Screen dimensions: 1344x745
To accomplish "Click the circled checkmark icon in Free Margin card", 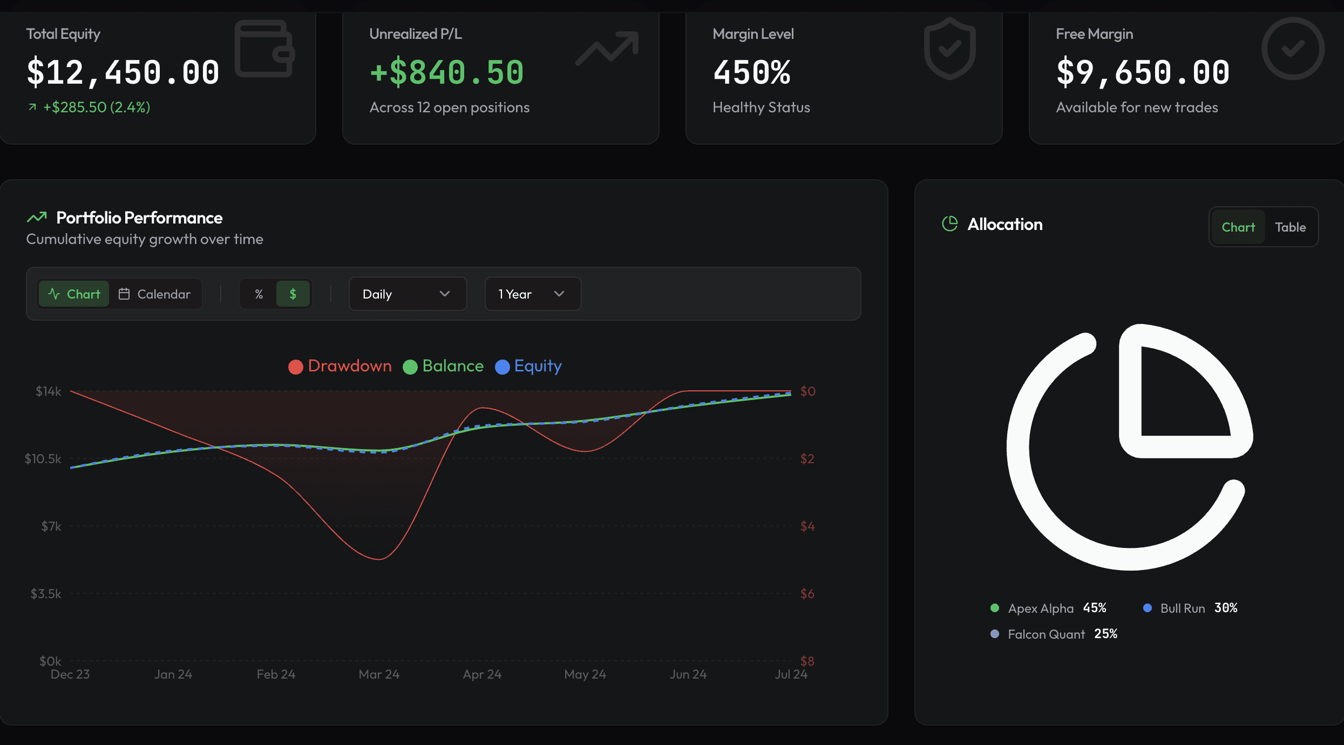I will click(x=1293, y=49).
